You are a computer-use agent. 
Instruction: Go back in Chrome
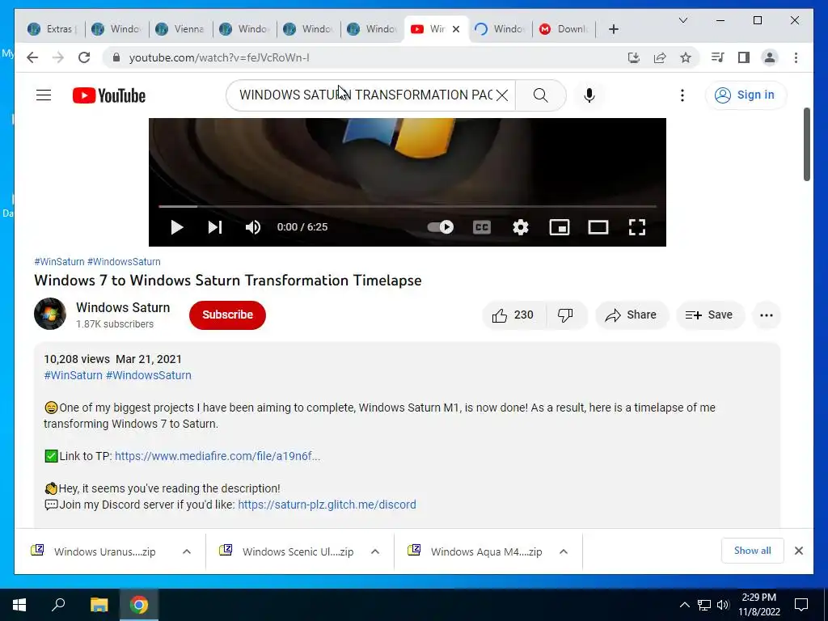pyautogui.click(x=32, y=57)
